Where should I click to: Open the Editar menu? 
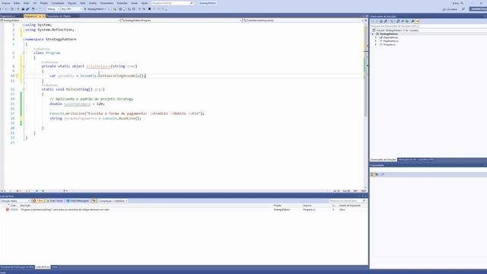coord(17,3)
